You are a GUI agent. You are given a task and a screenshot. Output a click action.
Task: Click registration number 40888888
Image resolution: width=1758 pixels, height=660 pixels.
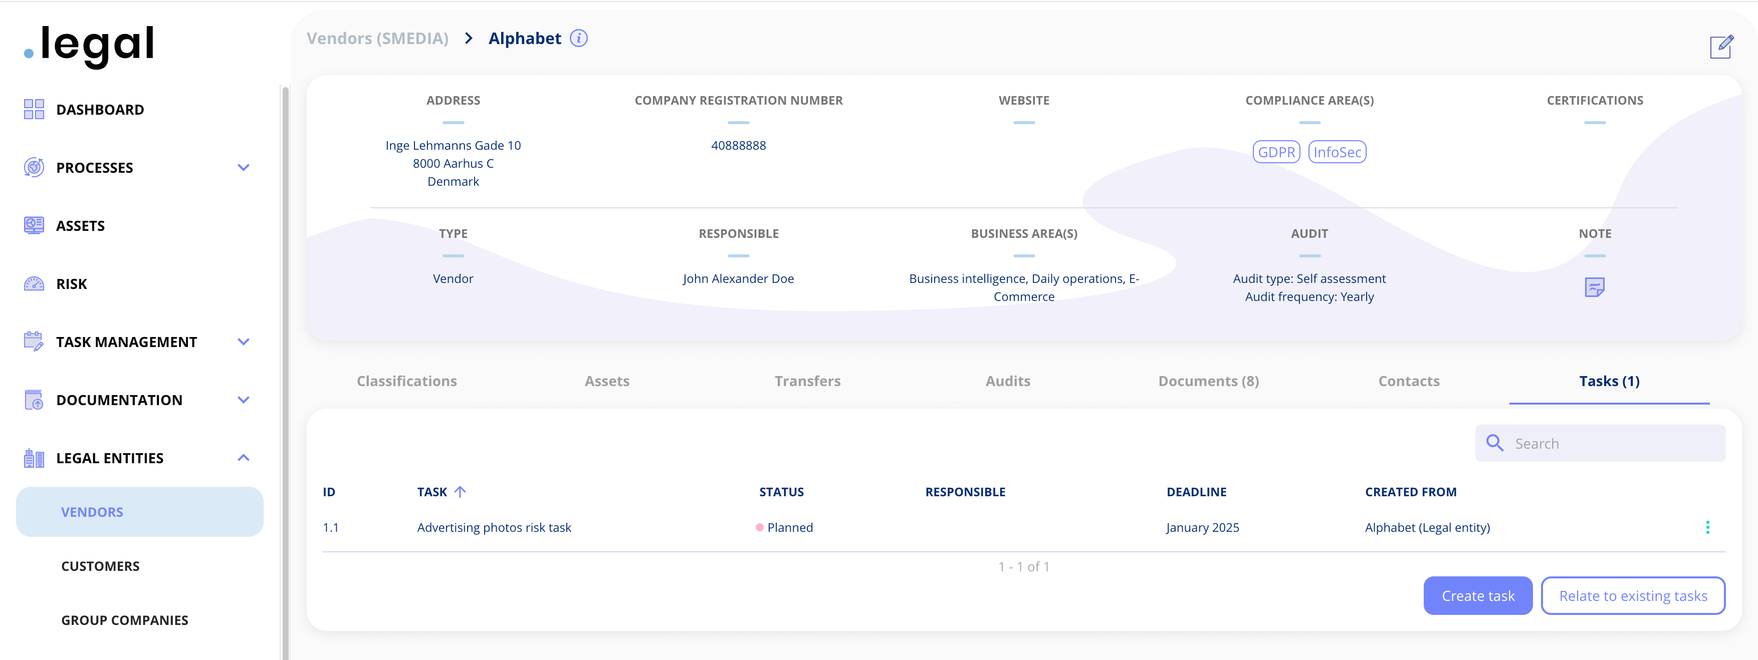pos(738,145)
